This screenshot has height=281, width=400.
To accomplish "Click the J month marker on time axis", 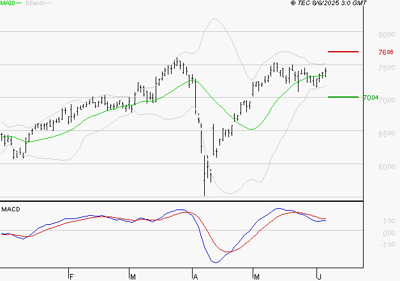I will (x=319, y=277).
